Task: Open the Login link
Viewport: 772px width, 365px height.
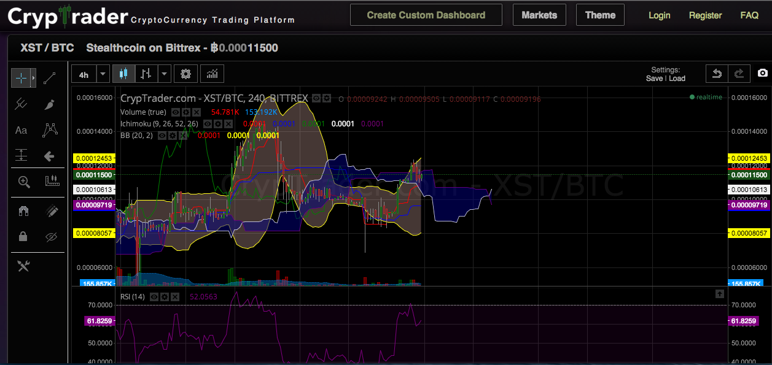Action: [x=660, y=15]
